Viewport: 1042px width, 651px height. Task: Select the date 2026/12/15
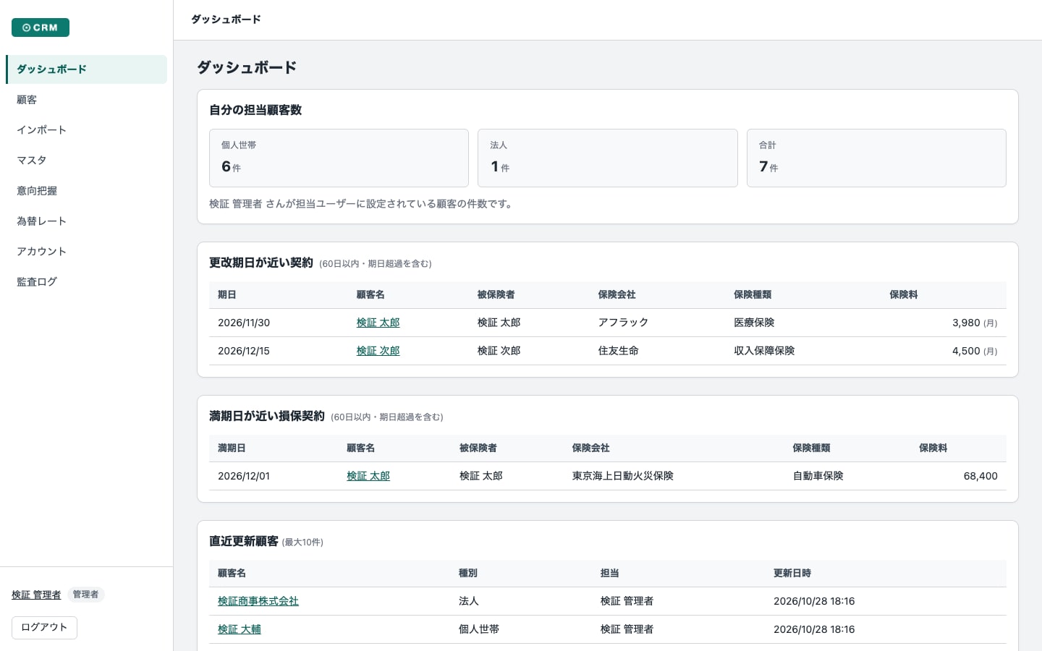point(244,351)
